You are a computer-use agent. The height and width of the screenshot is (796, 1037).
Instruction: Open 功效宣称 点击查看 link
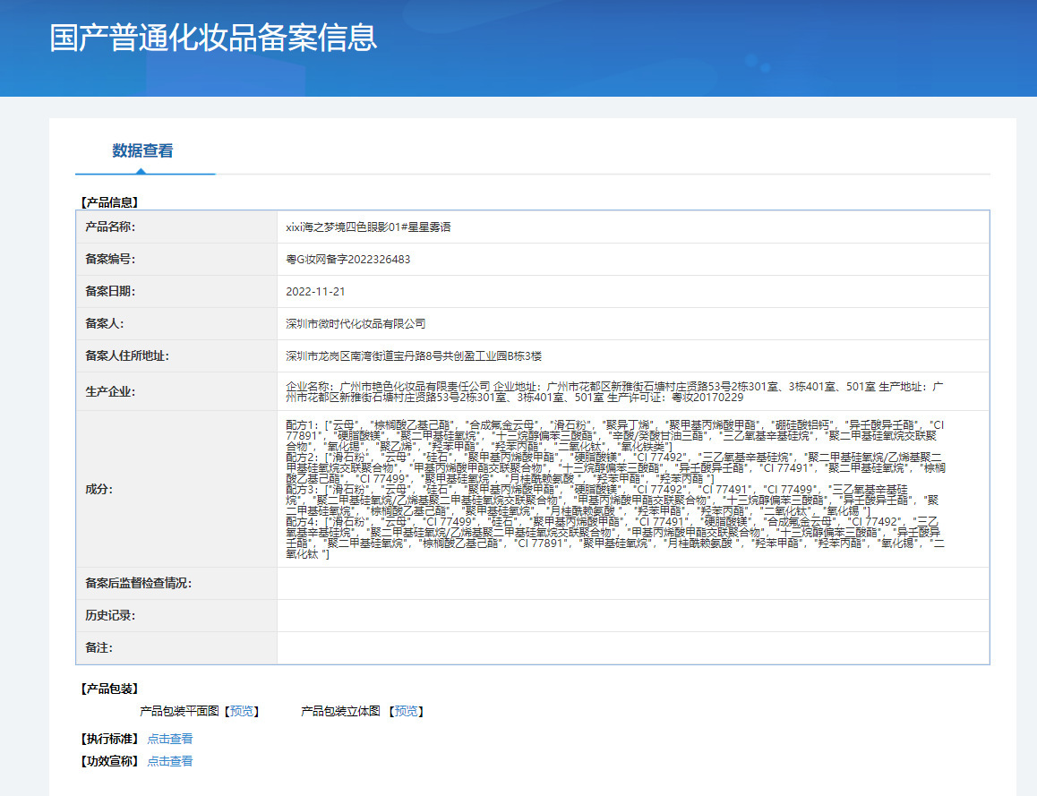tap(170, 762)
